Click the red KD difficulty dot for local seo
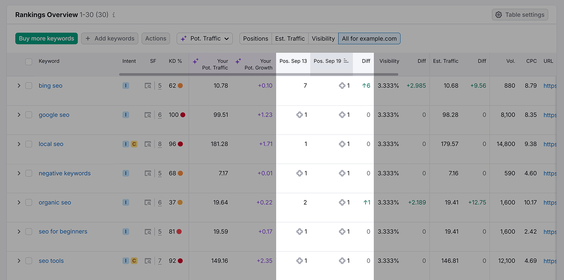 [180, 144]
